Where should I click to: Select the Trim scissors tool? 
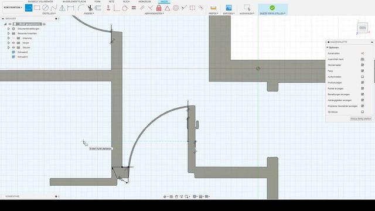tap(90, 8)
